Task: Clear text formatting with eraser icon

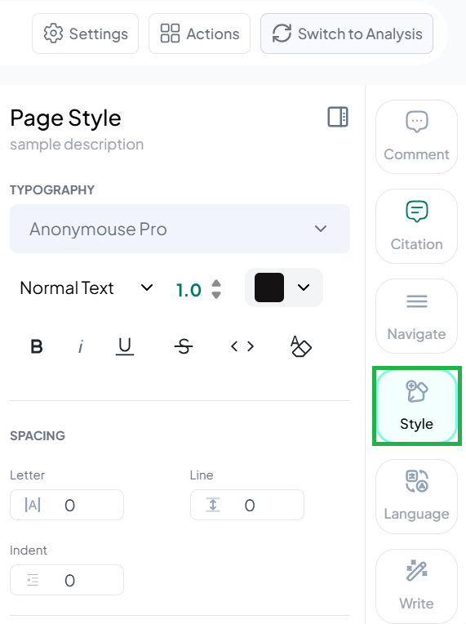Action: (x=301, y=346)
